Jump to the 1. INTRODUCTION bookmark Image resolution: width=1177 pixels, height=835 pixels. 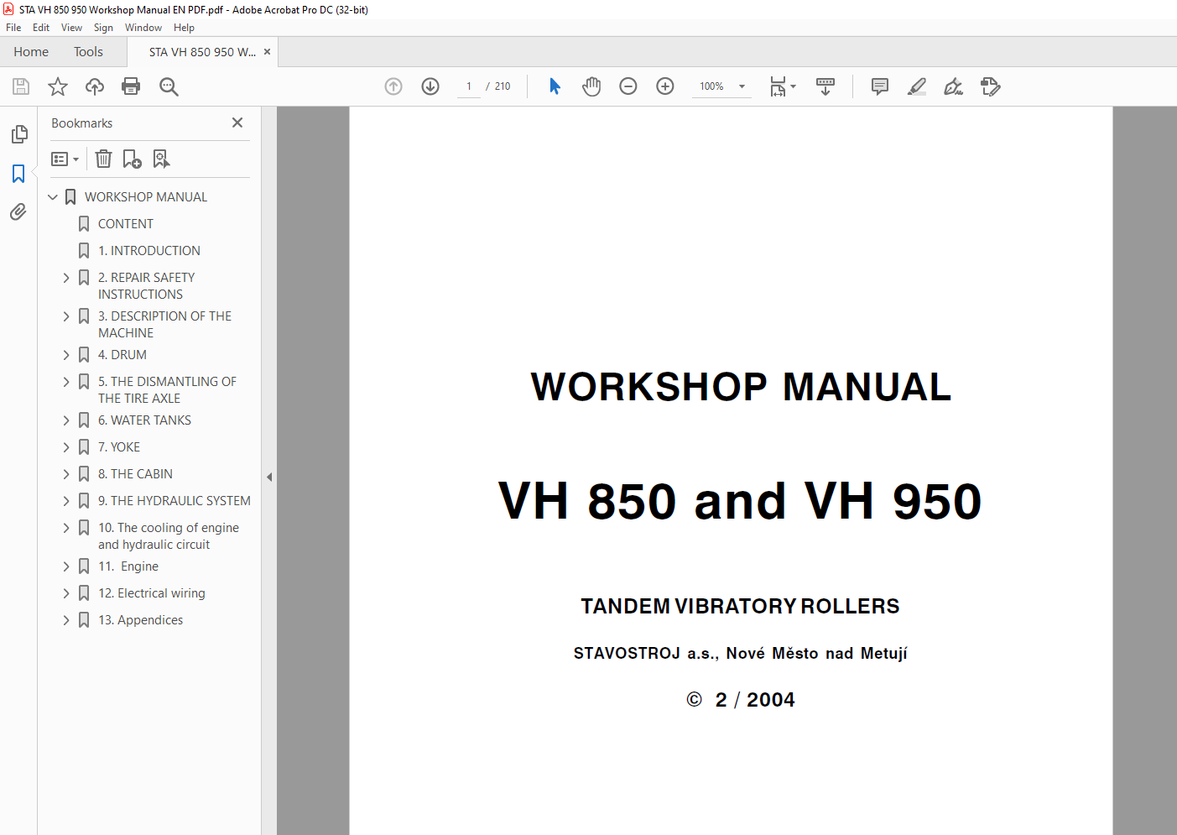(x=149, y=251)
